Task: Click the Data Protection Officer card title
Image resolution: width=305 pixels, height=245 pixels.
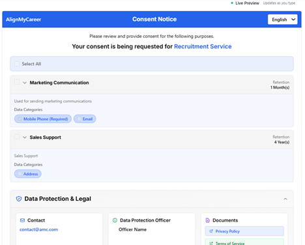Action: coord(145,220)
